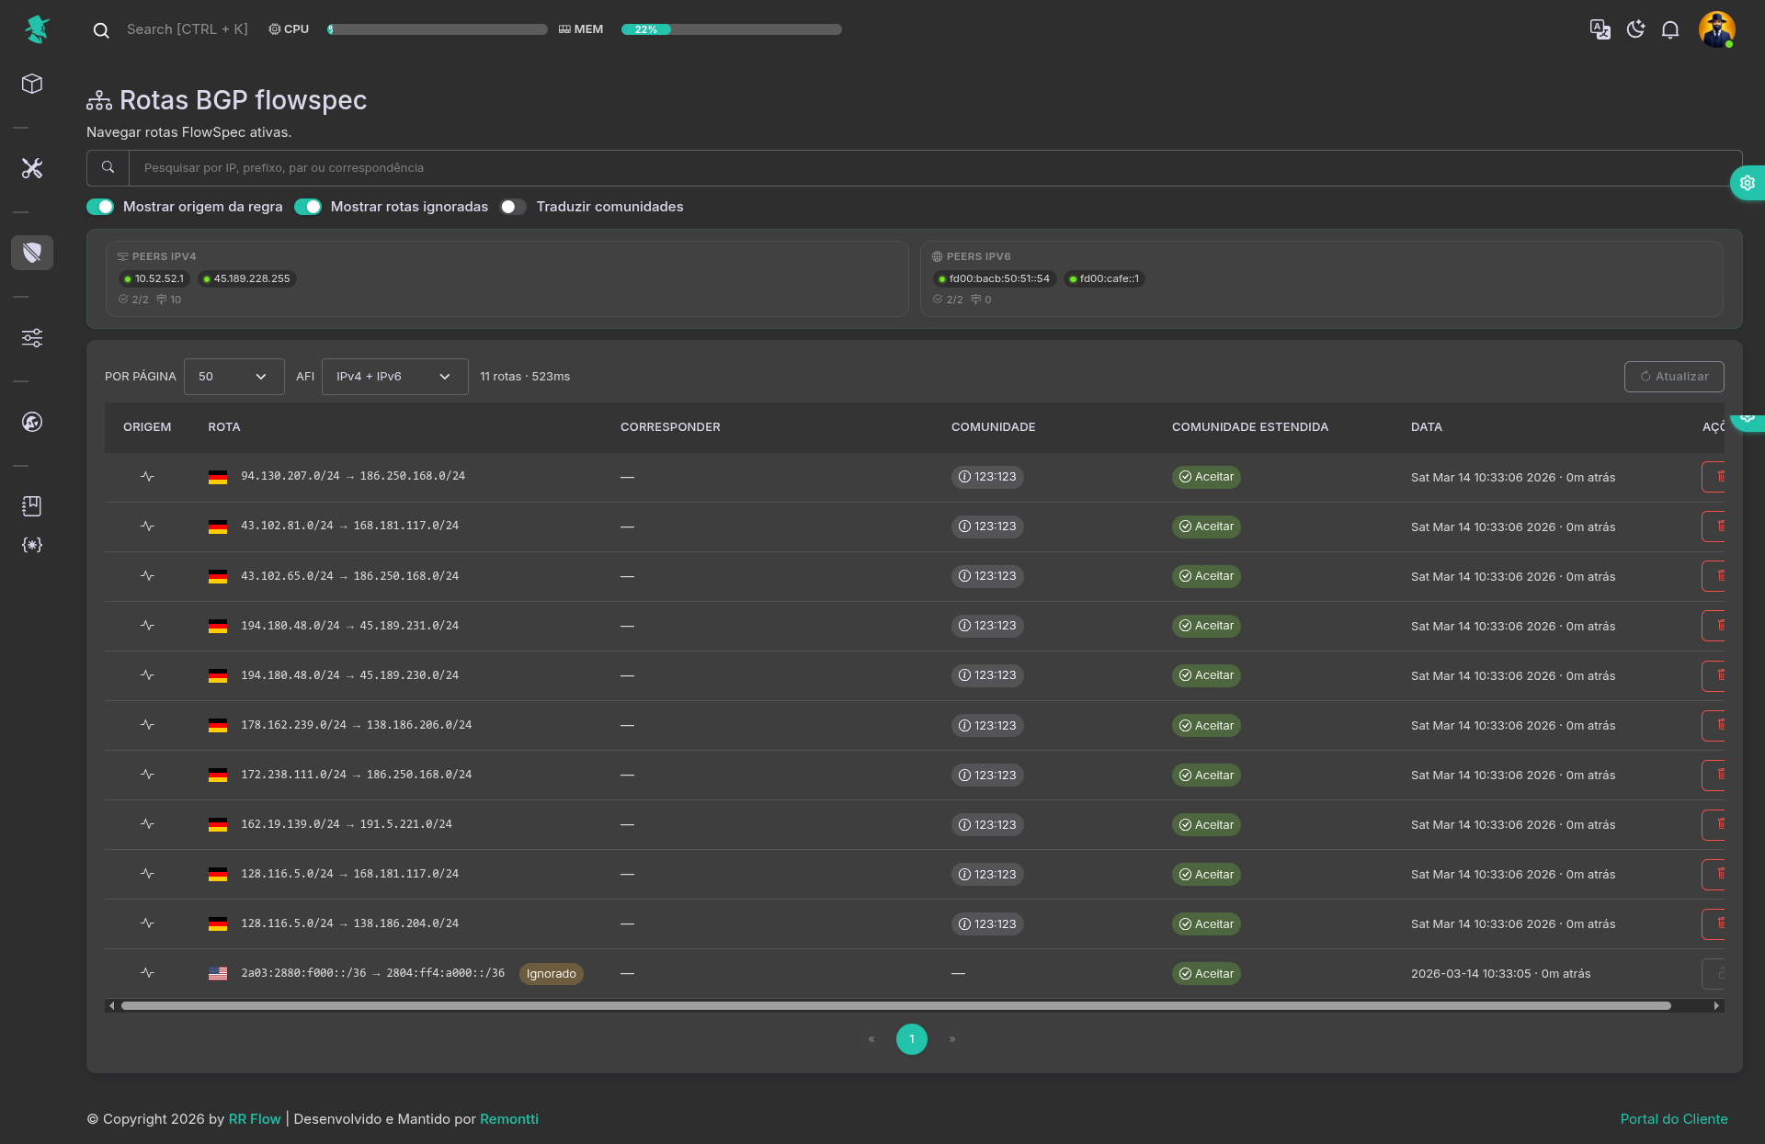Click the horizontal table scrollbar
This screenshot has width=1765, height=1144.
point(895,1006)
